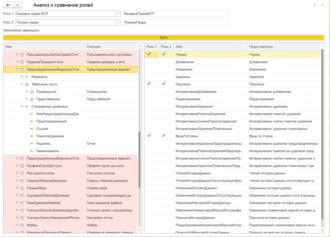Click Роль 1 checkmark in Чтение row
This screenshot has width=330, height=237.
click(x=149, y=54)
